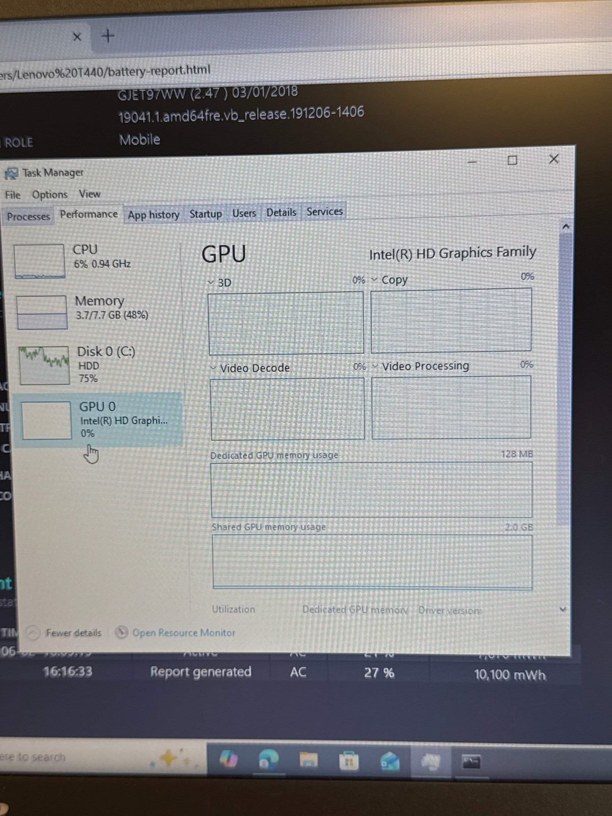Click the Dedicated GPU memory usage graph

click(x=372, y=490)
